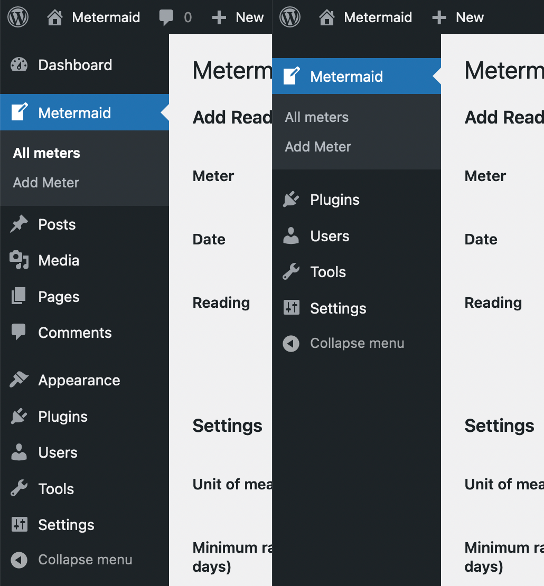Open Tools label in right sidebar
544x586 pixels.
(x=328, y=272)
